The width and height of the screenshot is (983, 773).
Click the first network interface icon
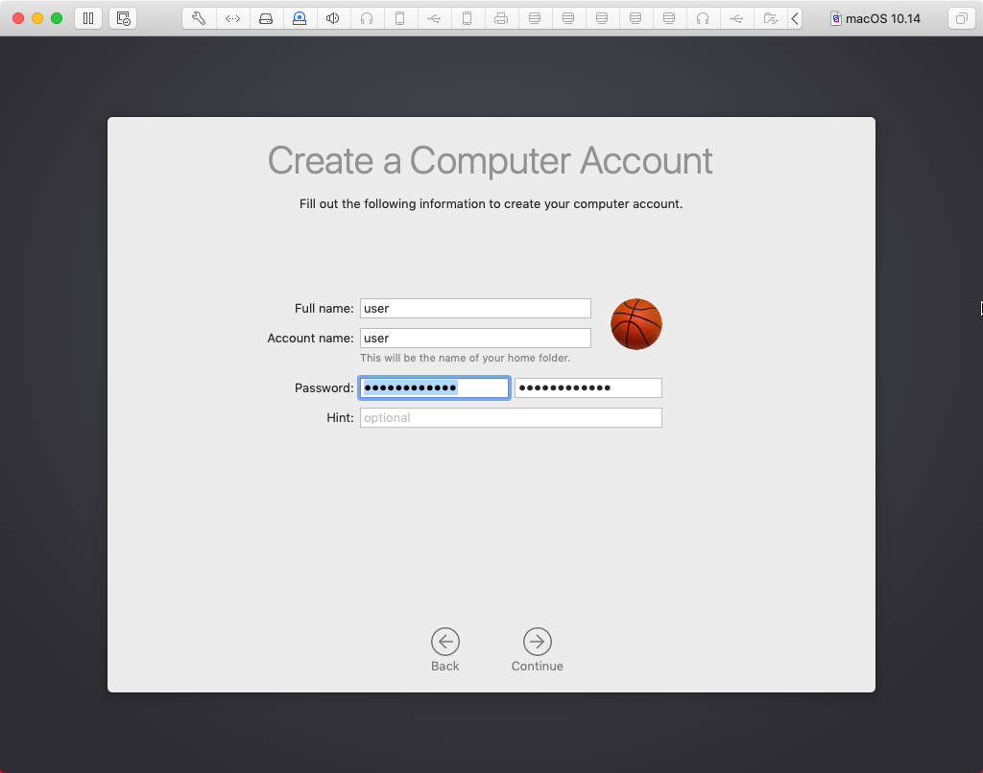point(535,18)
